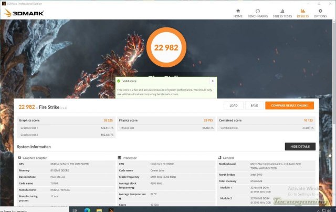Click the orange 22 982 score circle
This screenshot has height=212, width=336.
pos(166,47)
